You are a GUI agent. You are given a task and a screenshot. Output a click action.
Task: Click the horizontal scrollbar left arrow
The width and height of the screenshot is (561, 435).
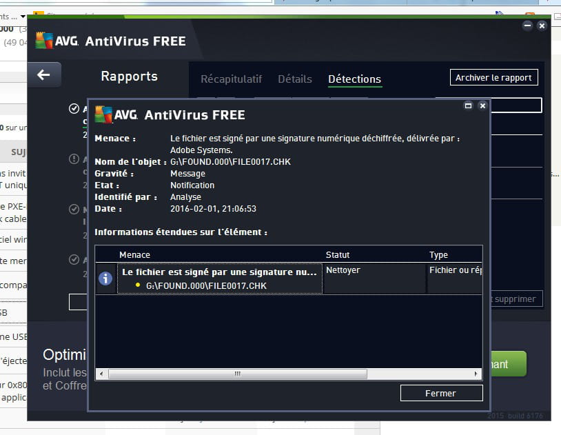point(101,374)
